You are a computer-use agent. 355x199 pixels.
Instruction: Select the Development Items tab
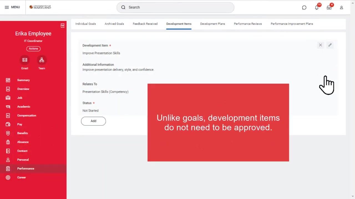click(179, 24)
